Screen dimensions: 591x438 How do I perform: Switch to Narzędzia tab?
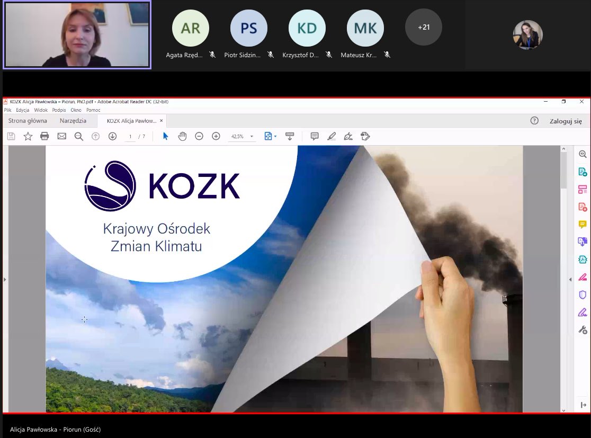[73, 121]
